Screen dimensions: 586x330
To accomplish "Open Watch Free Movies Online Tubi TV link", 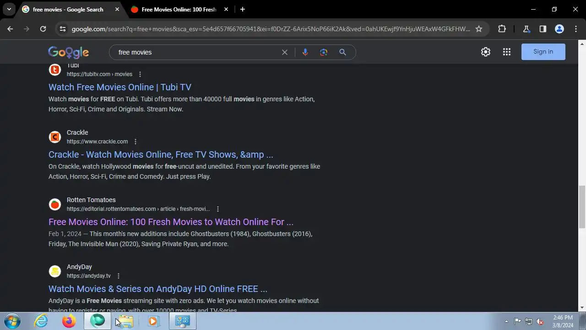I will point(120,87).
